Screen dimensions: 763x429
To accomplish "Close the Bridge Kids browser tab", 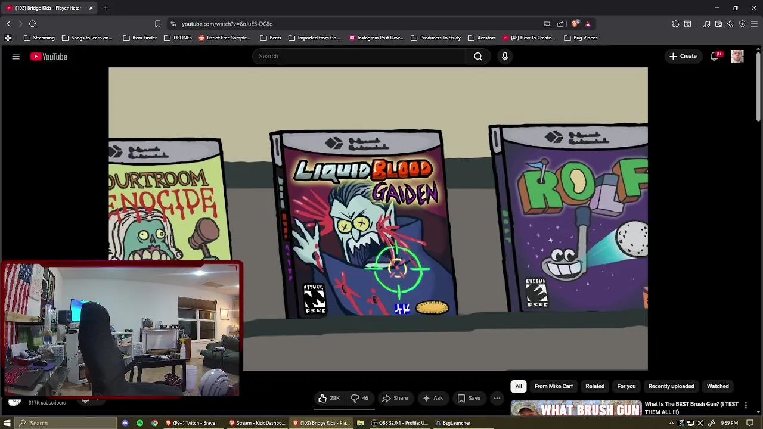I will click(x=91, y=8).
